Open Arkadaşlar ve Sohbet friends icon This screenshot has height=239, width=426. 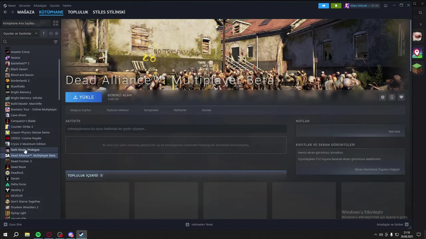click(x=407, y=224)
